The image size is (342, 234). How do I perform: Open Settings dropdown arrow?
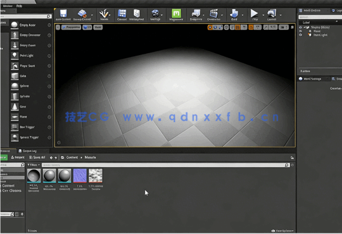click(x=161, y=15)
